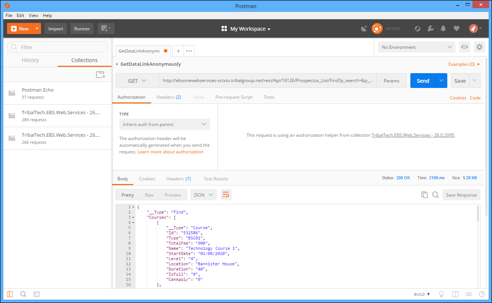The width and height of the screenshot is (492, 303).
Task: Open the Examples (0) dropdown
Action: click(464, 64)
